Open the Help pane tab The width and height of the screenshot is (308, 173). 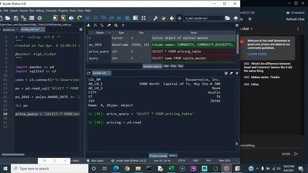tap(166, 66)
